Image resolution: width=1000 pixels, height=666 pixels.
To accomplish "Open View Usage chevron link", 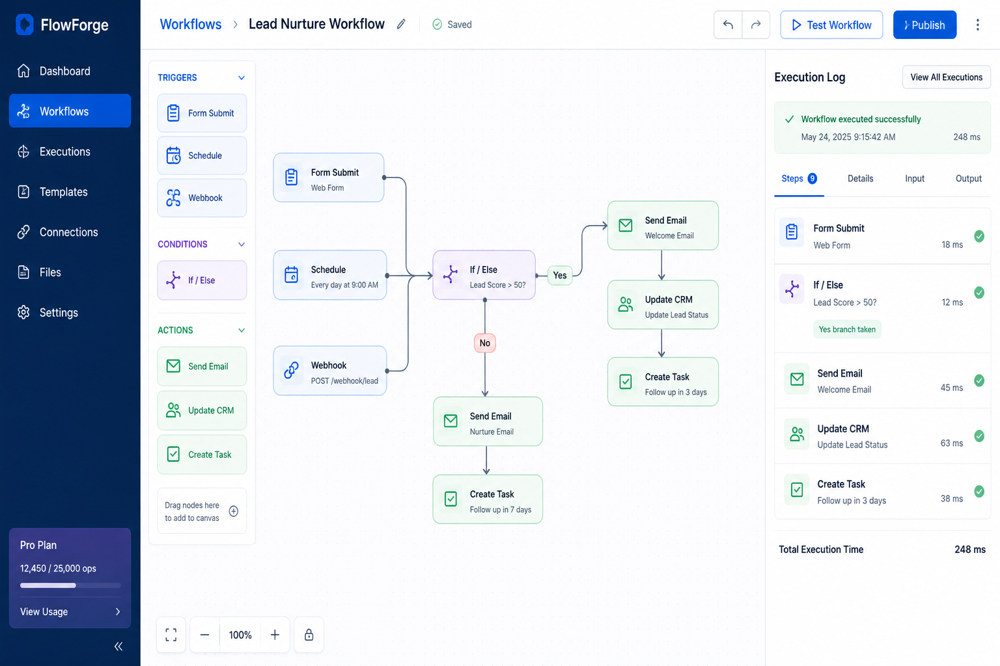I will tap(70, 611).
